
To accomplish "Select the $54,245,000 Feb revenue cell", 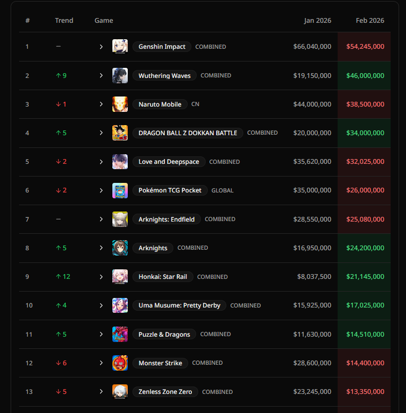I will pyautogui.click(x=365, y=47).
